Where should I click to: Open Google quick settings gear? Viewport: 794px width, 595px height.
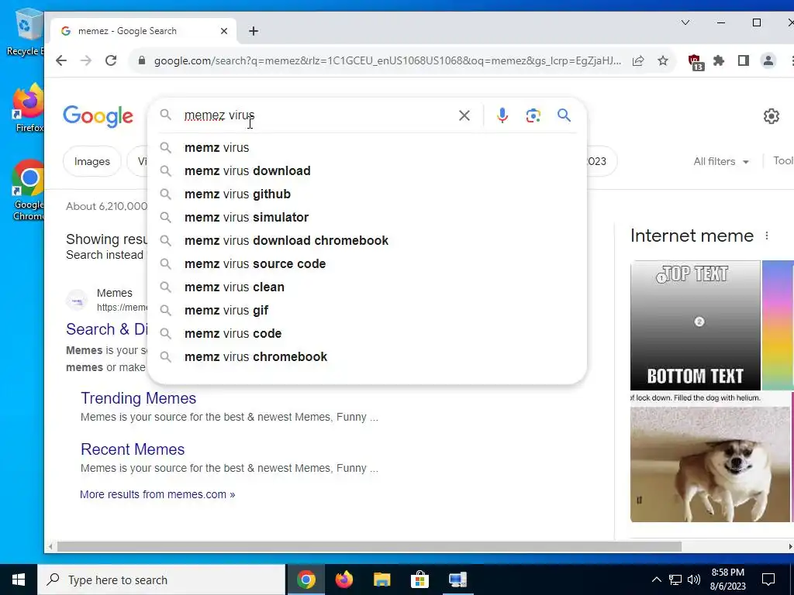coord(772,116)
